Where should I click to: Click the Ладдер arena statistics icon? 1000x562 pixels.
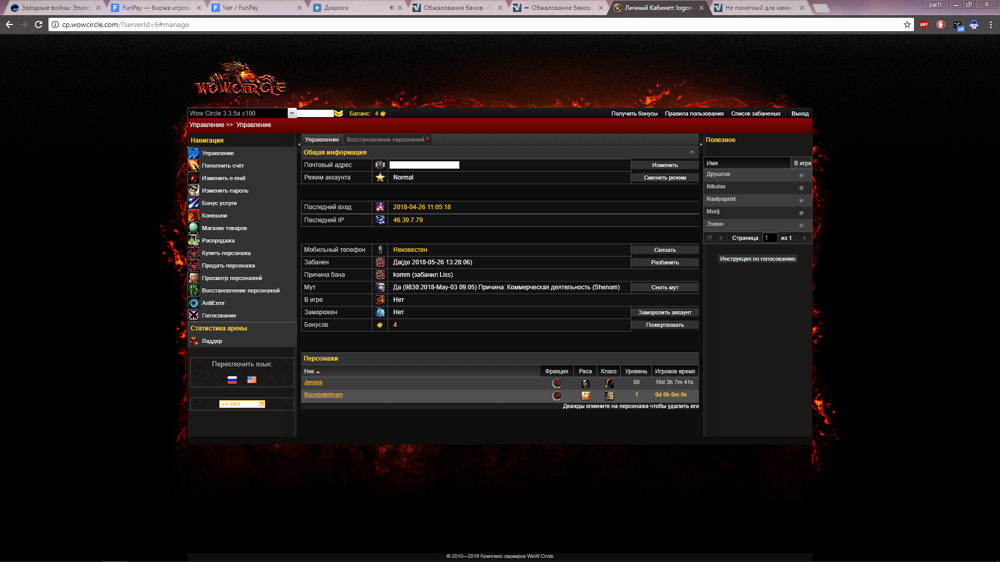194,341
